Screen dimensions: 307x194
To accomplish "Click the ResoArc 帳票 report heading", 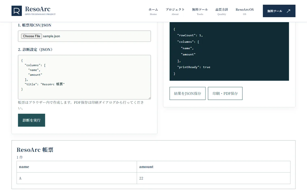I will 35,150.
